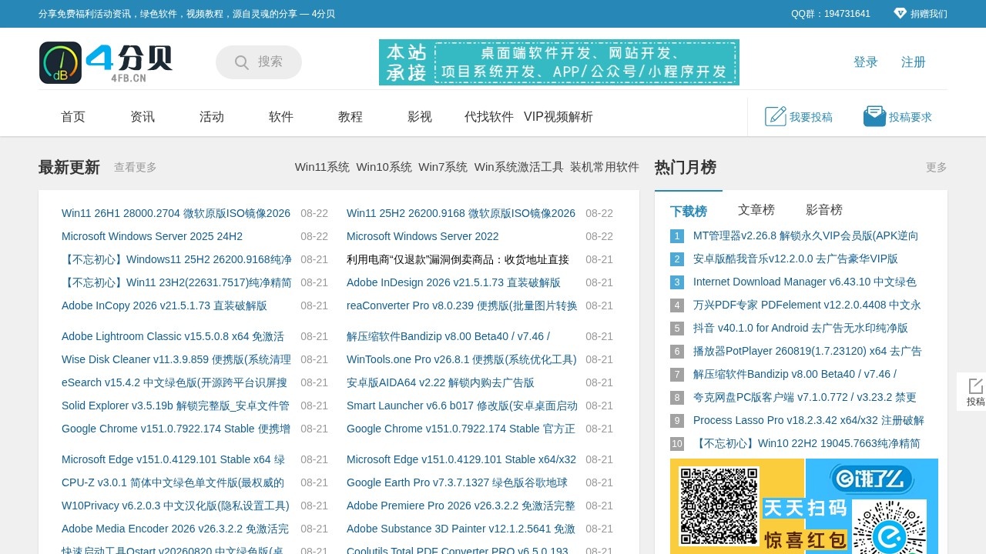Screen dimensions: 986x554
Task: Open Win11 25H2 26200.9168 微软原版ISO article
Action: point(461,213)
